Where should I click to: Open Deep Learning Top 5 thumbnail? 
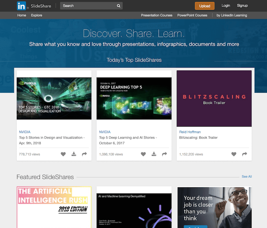click(134, 98)
